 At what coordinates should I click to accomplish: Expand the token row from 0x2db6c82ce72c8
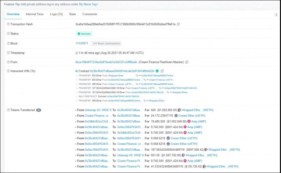click(76, 122)
